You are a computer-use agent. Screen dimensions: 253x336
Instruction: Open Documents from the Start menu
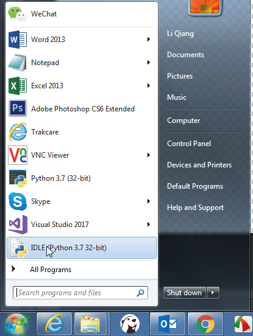click(185, 55)
